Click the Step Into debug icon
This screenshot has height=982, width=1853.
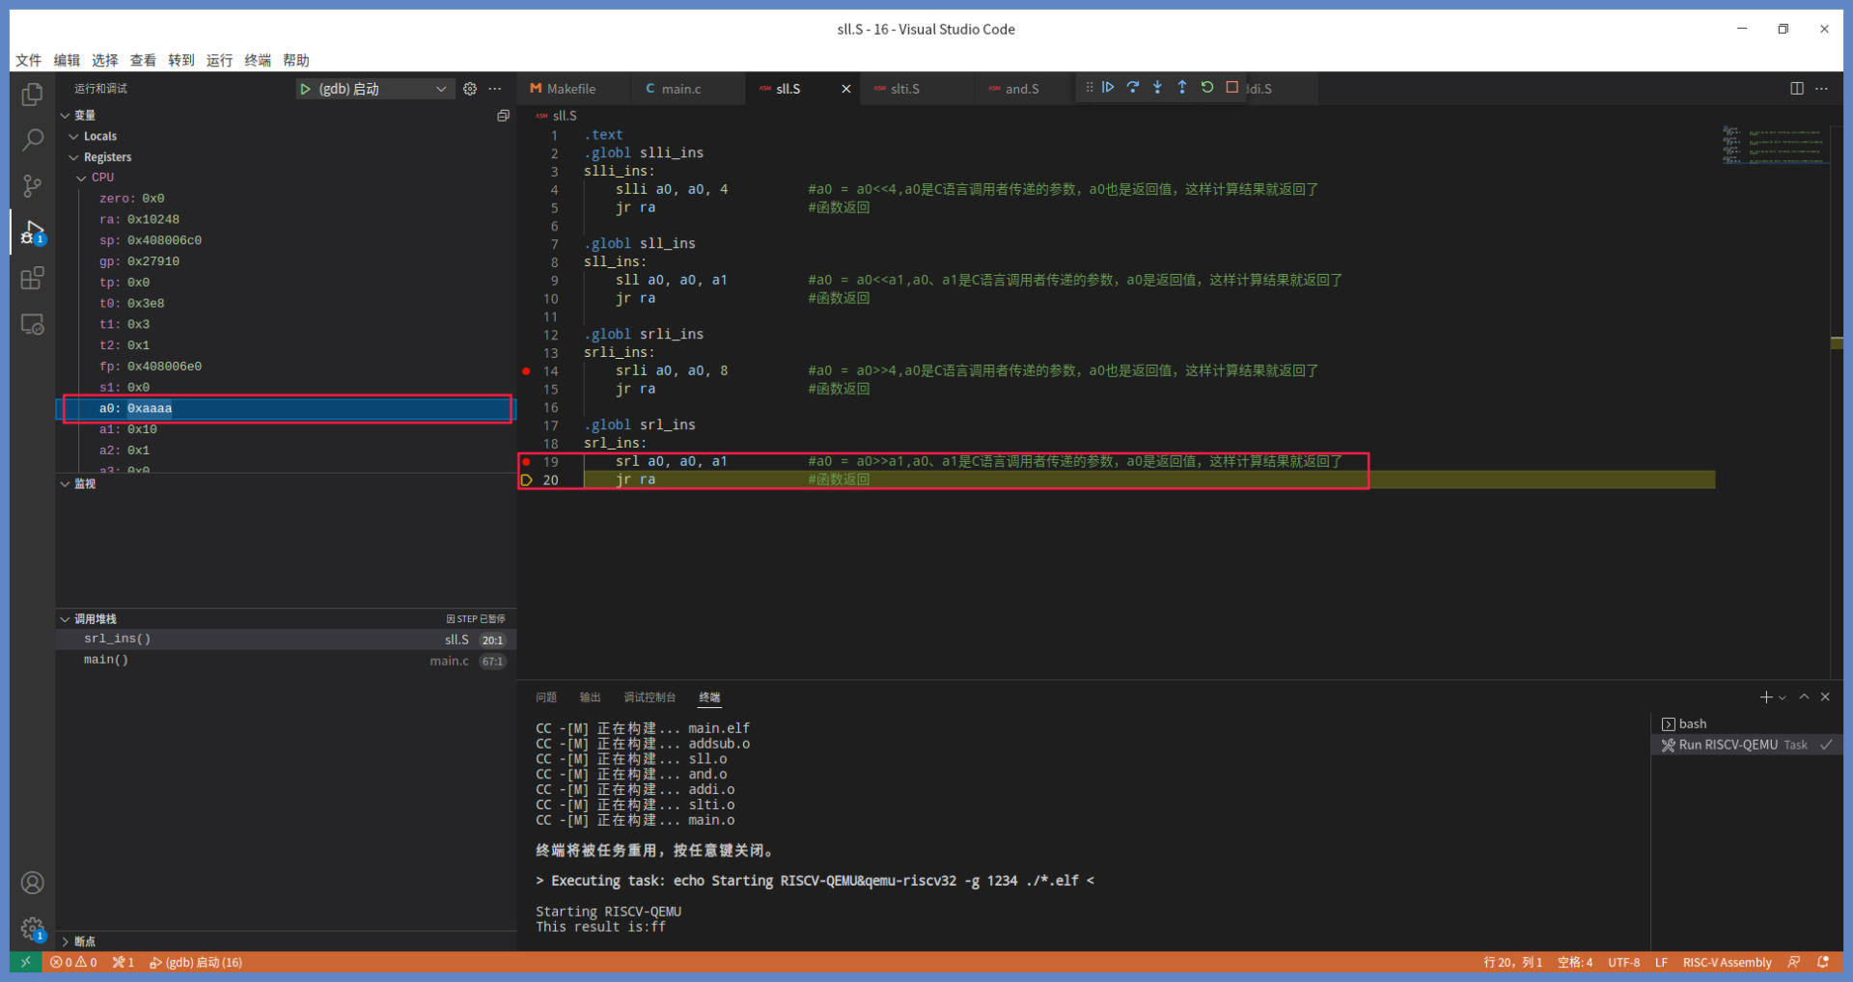1157,88
